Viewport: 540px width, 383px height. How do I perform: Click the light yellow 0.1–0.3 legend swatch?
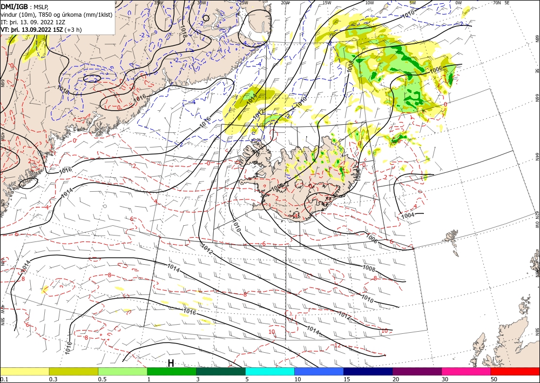point(24,371)
